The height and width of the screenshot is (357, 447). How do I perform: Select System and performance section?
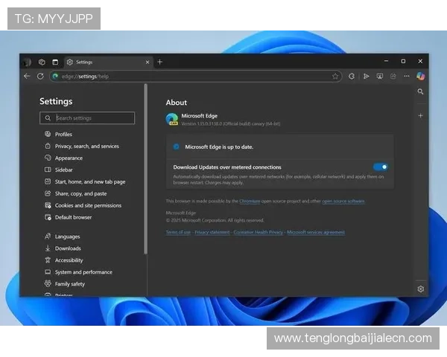pyautogui.click(x=83, y=272)
